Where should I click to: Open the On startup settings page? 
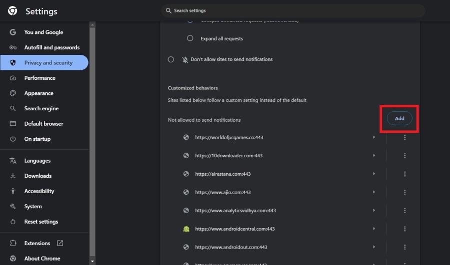[x=43, y=139]
